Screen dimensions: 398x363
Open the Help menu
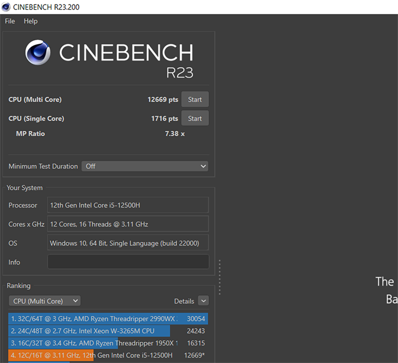click(x=31, y=21)
